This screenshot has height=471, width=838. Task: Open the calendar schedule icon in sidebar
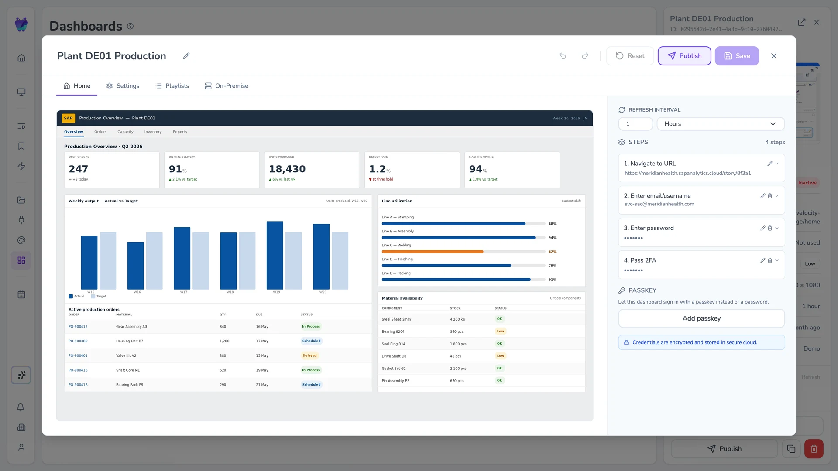pos(21,294)
